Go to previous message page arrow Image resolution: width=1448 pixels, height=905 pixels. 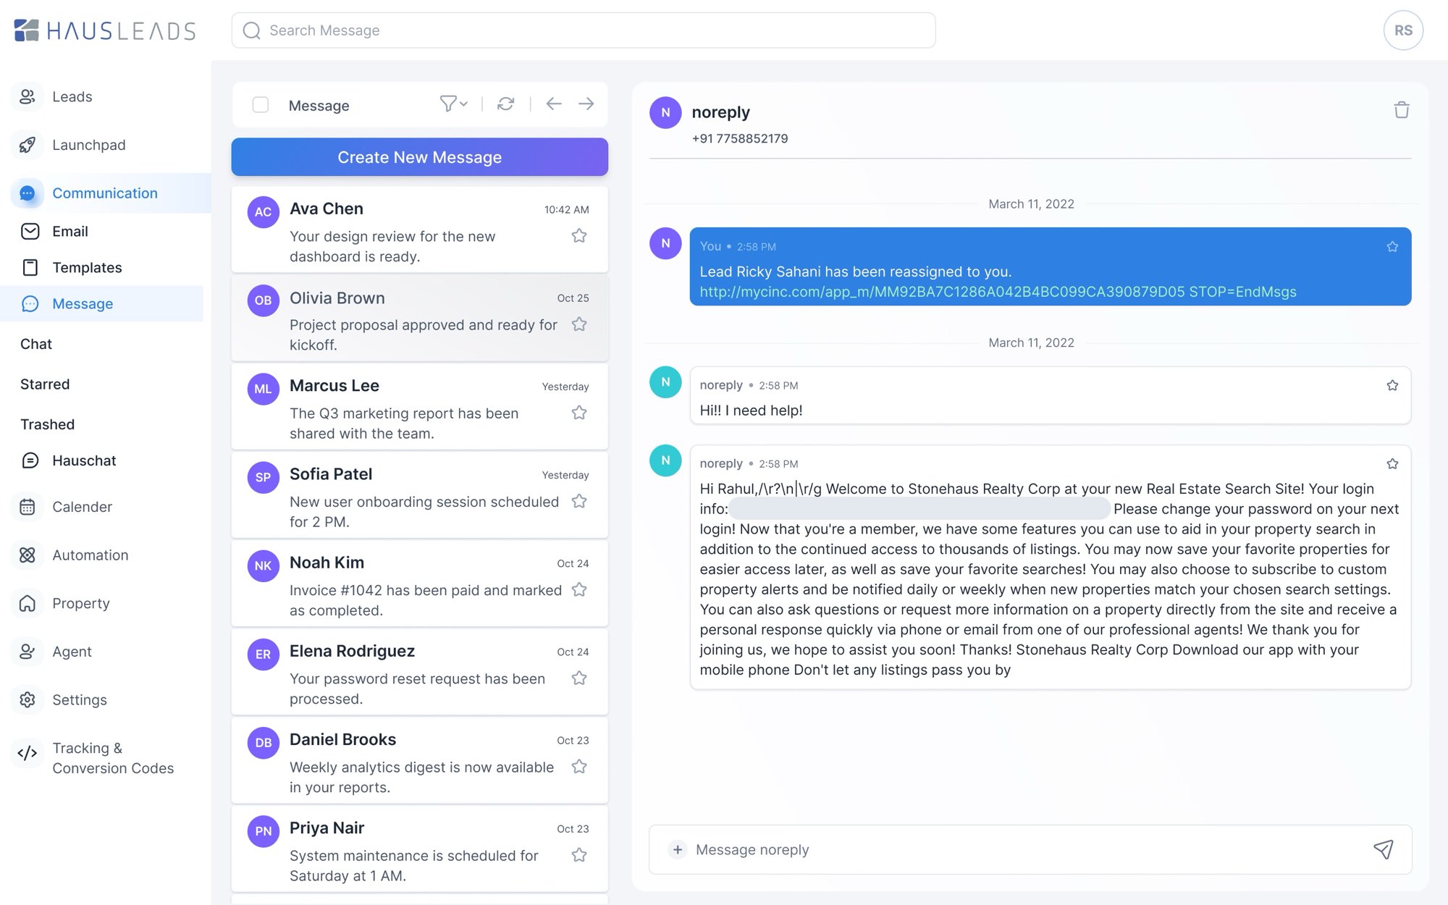coord(554,104)
